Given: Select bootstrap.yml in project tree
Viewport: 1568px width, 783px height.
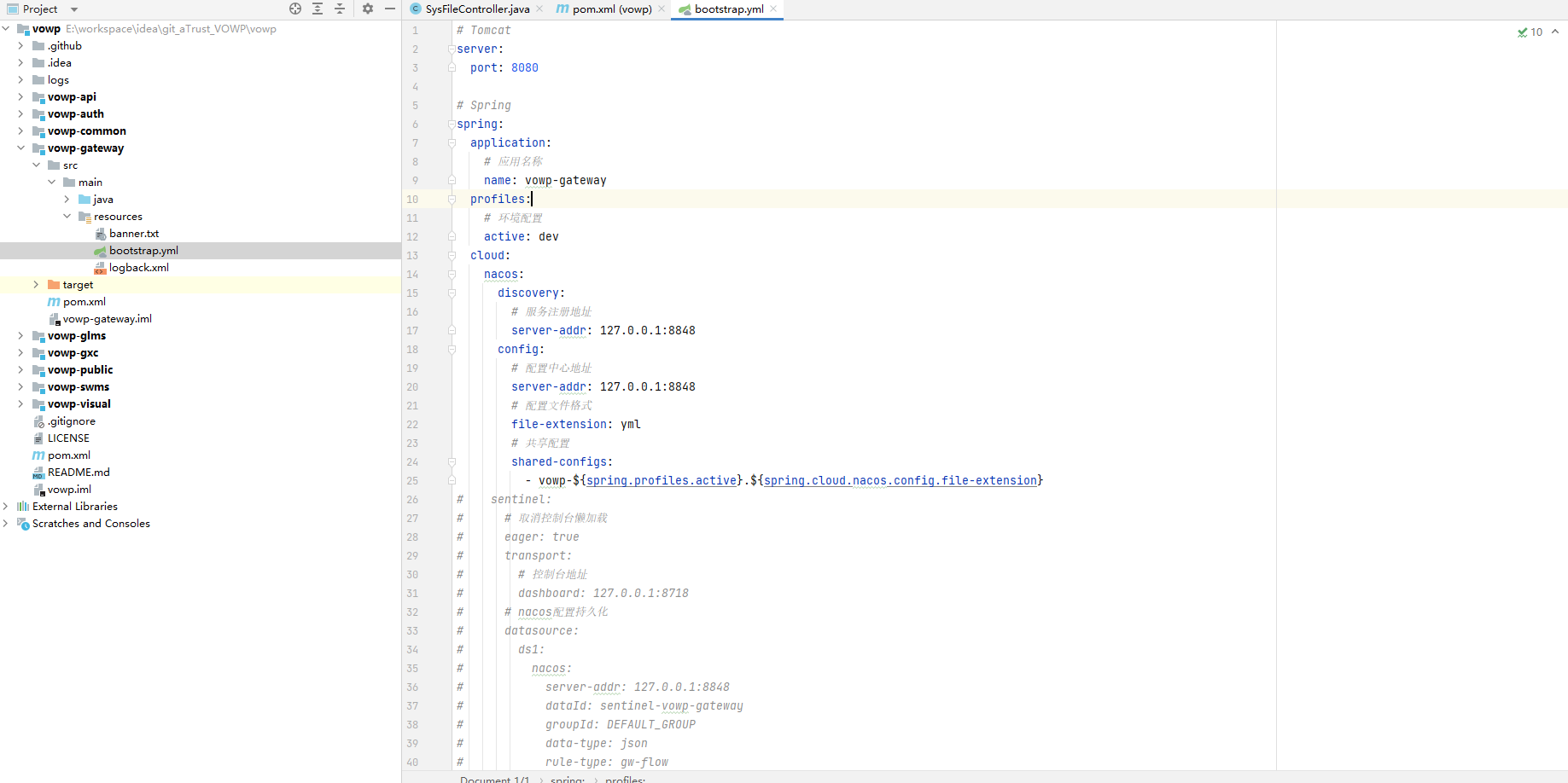Looking at the screenshot, I should (143, 250).
